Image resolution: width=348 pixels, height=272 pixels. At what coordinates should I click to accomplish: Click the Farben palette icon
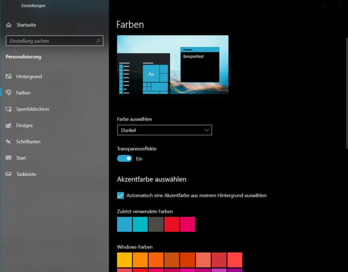click(x=9, y=92)
